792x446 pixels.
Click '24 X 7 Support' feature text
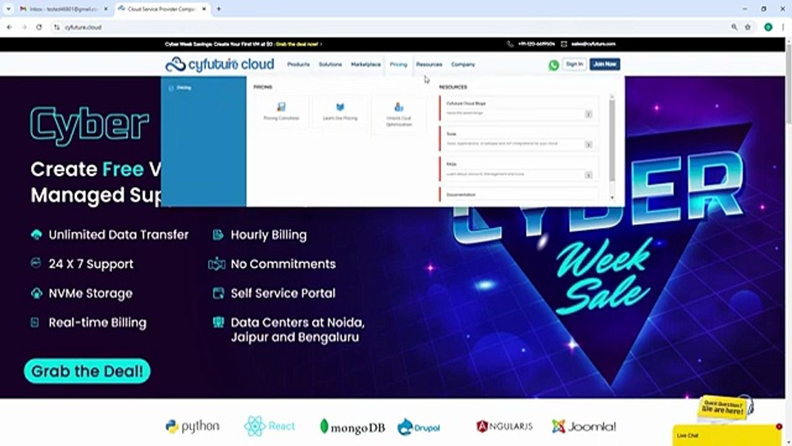coord(91,264)
